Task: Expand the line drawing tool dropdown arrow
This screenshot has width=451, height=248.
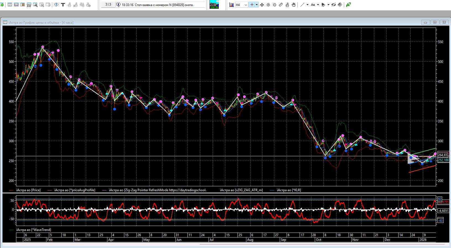Action: (x=307, y=5)
